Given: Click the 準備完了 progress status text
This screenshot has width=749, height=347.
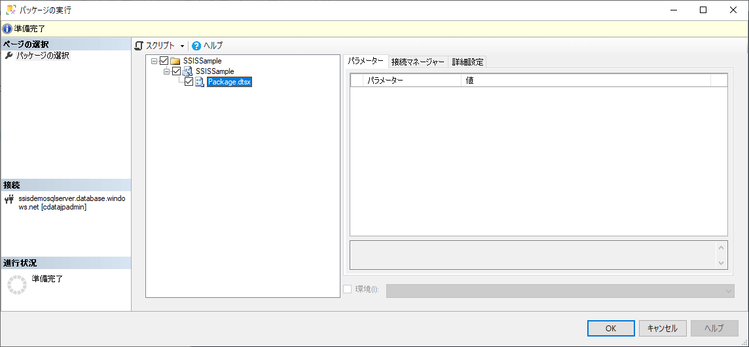Looking at the screenshot, I should point(47,278).
